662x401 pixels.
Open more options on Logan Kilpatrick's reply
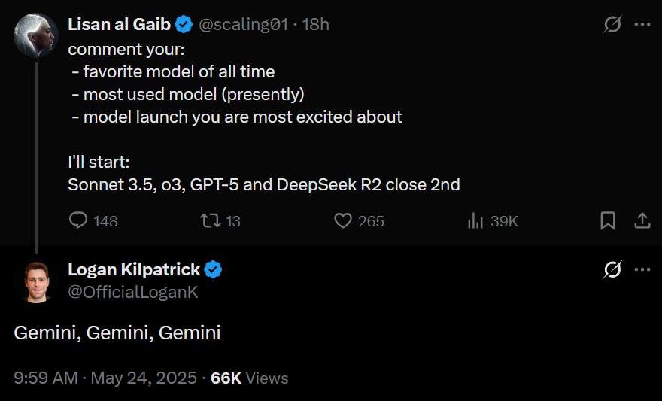click(642, 269)
